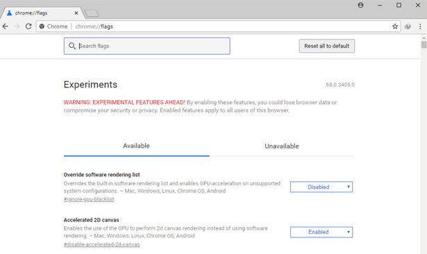Click the red WARNING: EXPERIMENTAL FEATURES AHEAD! text
The image size is (427, 254).
(124, 102)
